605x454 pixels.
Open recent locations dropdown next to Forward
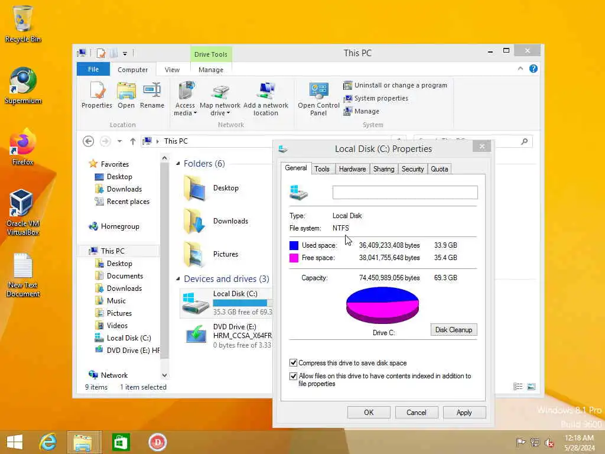[x=119, y=141]
